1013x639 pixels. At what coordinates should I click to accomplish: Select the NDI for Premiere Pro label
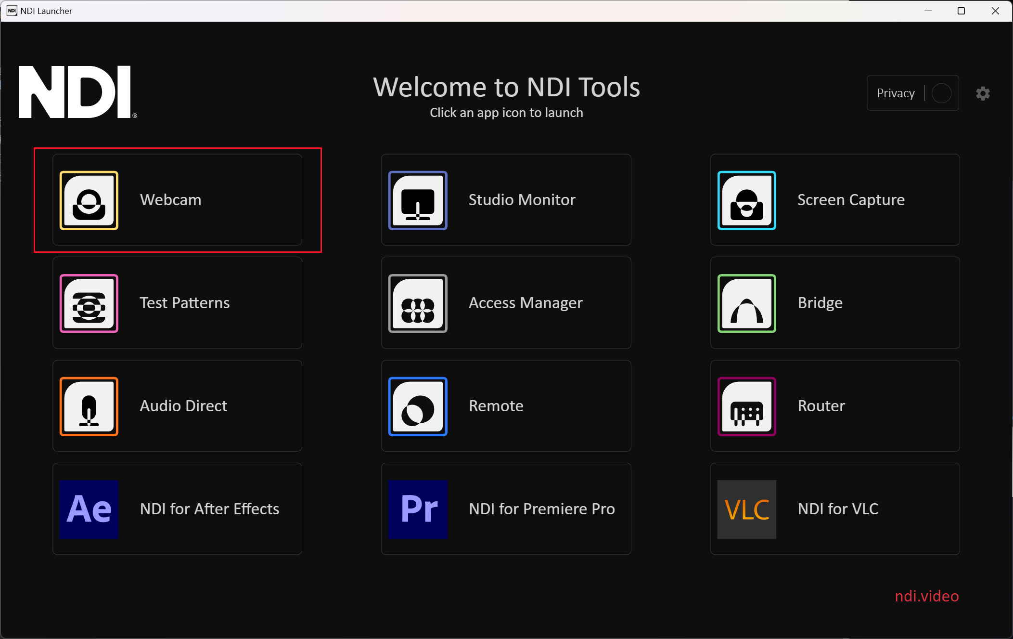pos(542,509)
